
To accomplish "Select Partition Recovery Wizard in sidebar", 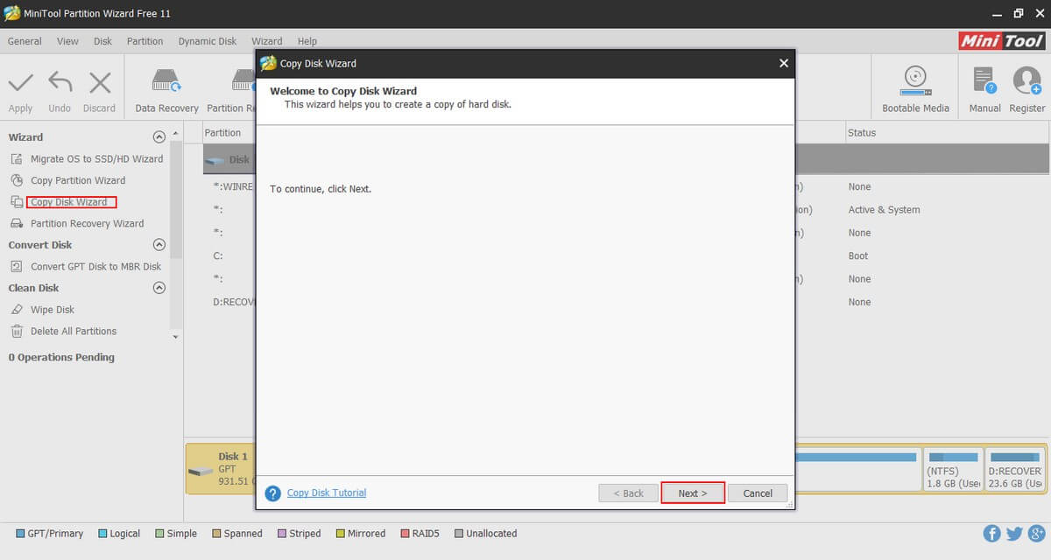I will (87, 223).
